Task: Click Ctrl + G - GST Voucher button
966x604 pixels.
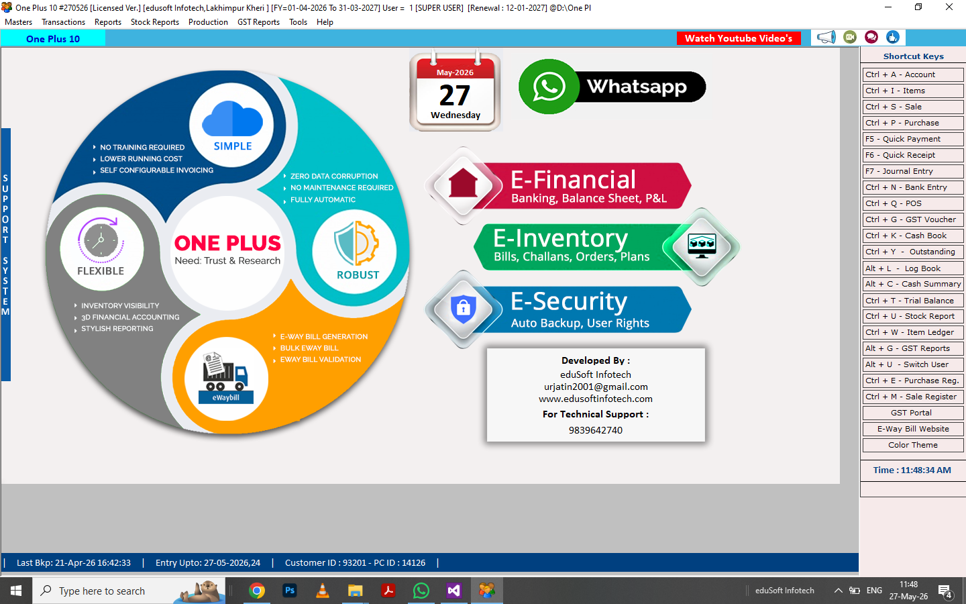Action: tap(913, 219)
